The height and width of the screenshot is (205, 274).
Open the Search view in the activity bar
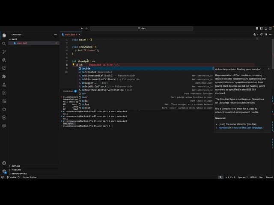pos(4,44)
